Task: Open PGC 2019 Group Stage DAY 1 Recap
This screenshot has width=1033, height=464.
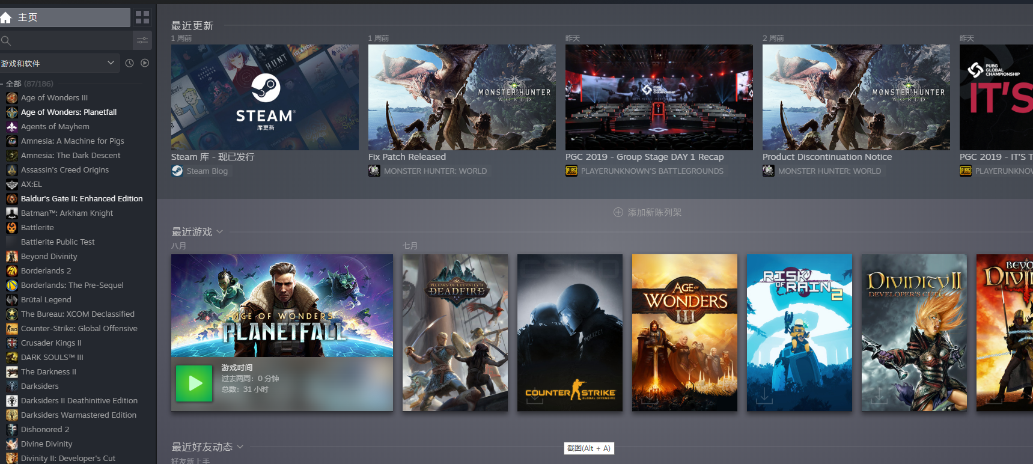Action: (x=644, y=157)
